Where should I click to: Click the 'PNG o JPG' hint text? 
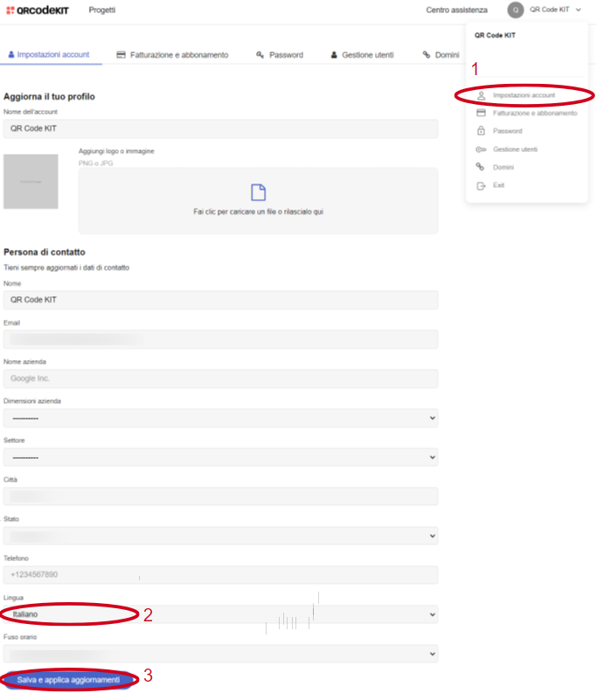point(95,163)
